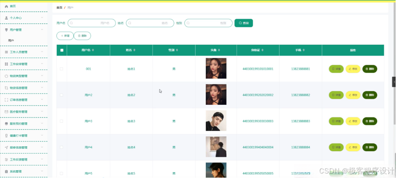
Task: Click the printer icon for 服务预约管理
Action: (x=7, y=124)
